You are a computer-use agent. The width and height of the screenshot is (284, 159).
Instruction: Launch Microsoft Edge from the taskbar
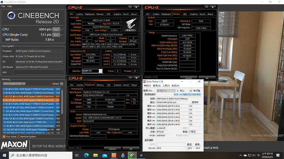(x=86, y=155)
